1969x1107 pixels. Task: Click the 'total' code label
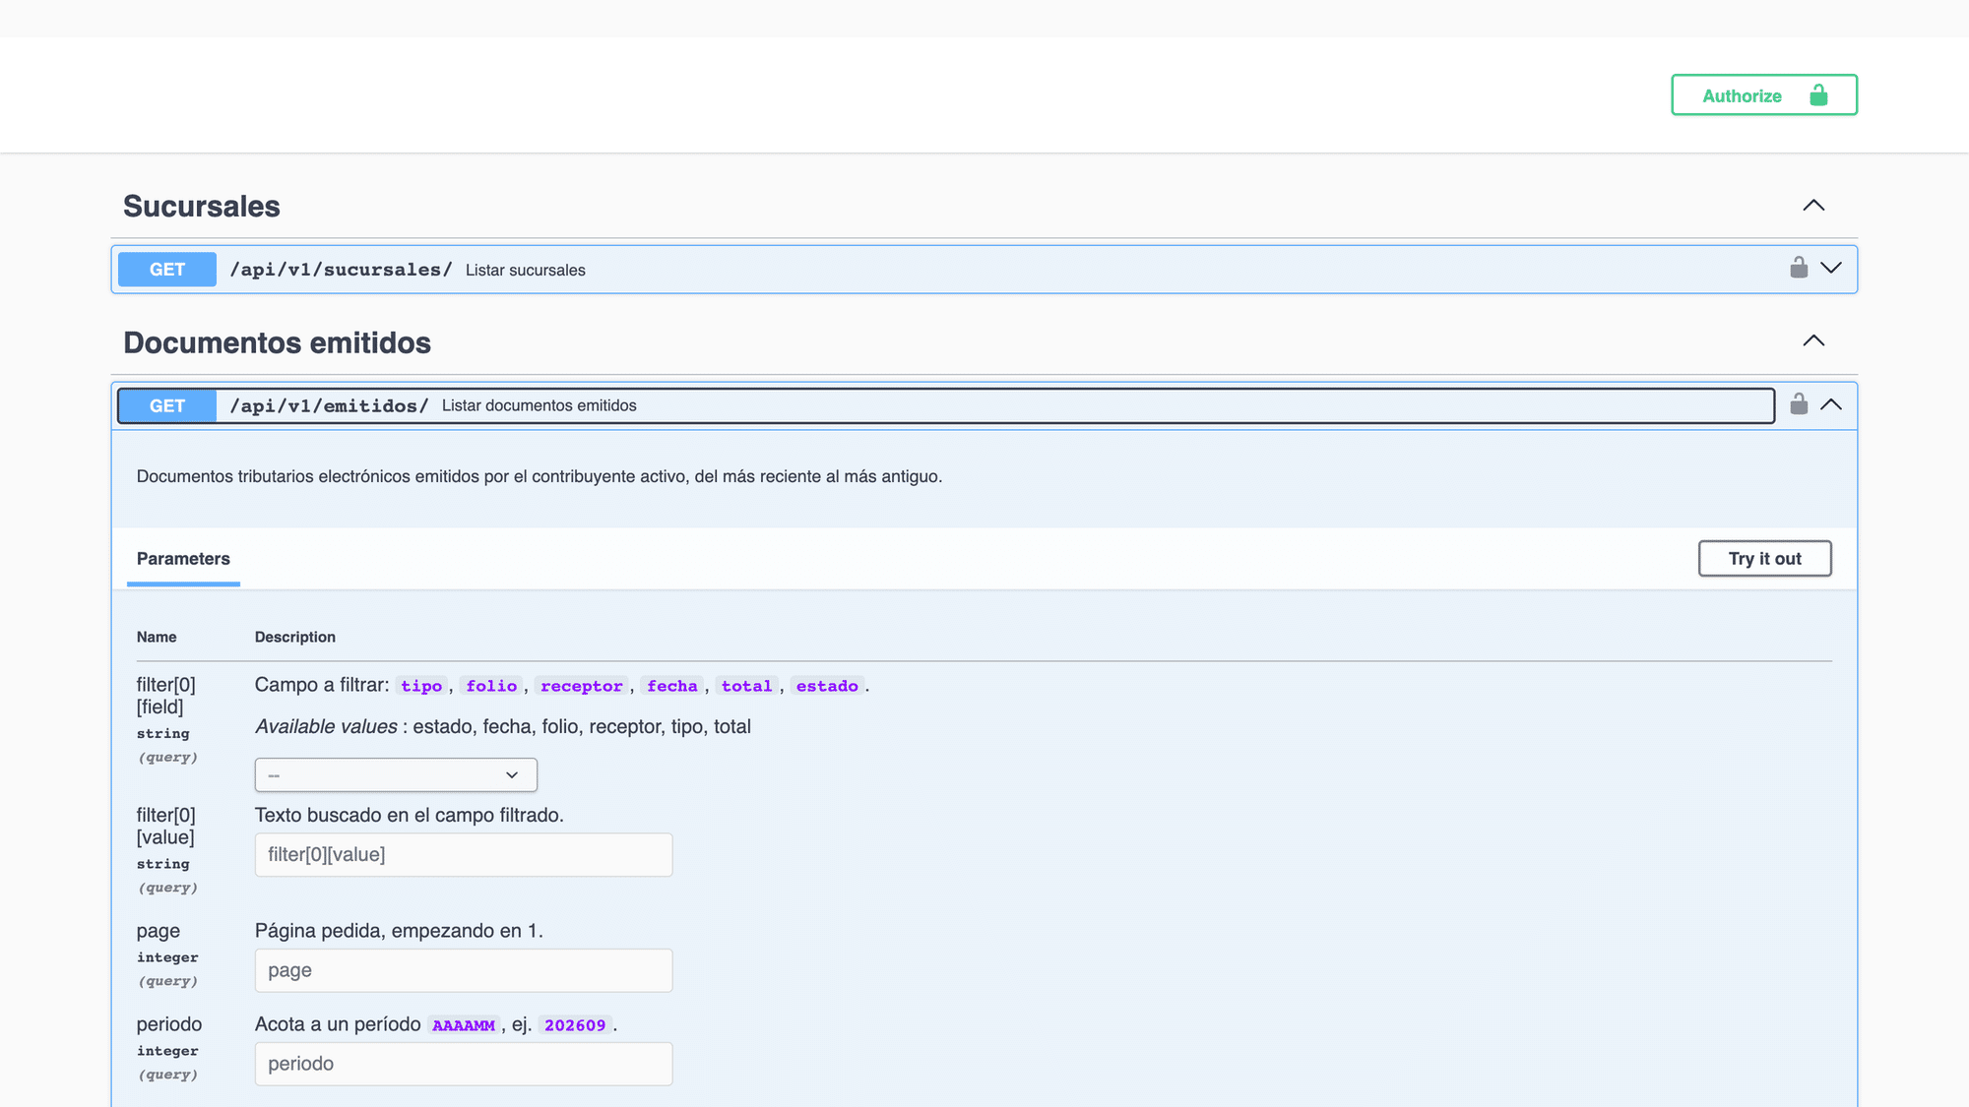746,686
